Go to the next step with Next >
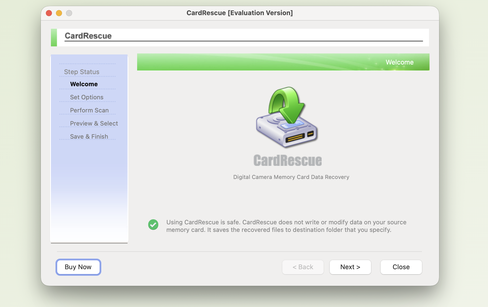The height and width of the screenshot is (307, 488). coord(350,267)
